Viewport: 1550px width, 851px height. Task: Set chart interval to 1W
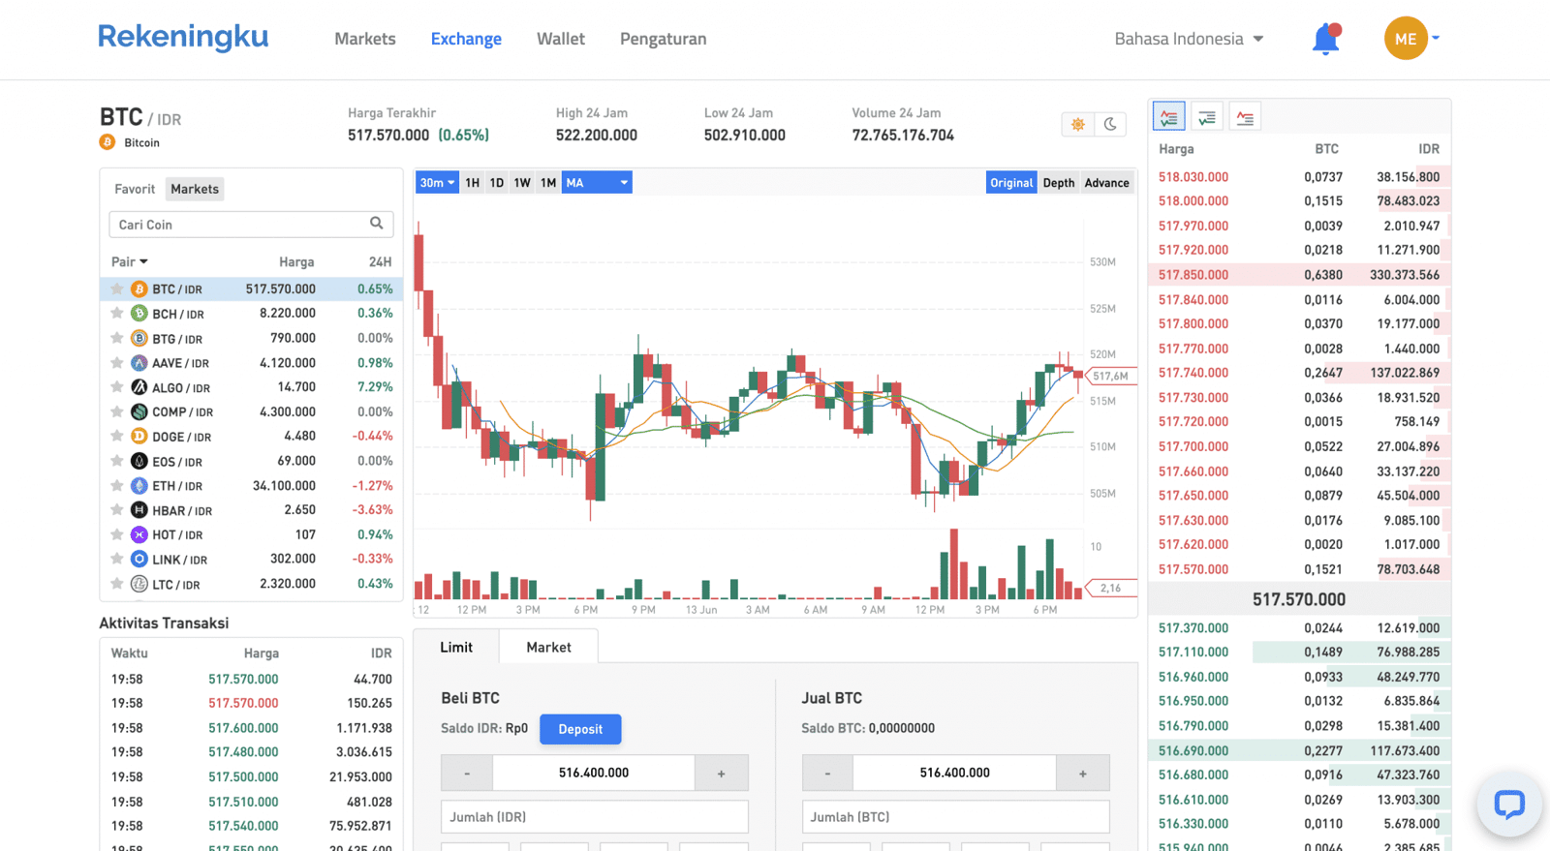click(x=522, y=182)
